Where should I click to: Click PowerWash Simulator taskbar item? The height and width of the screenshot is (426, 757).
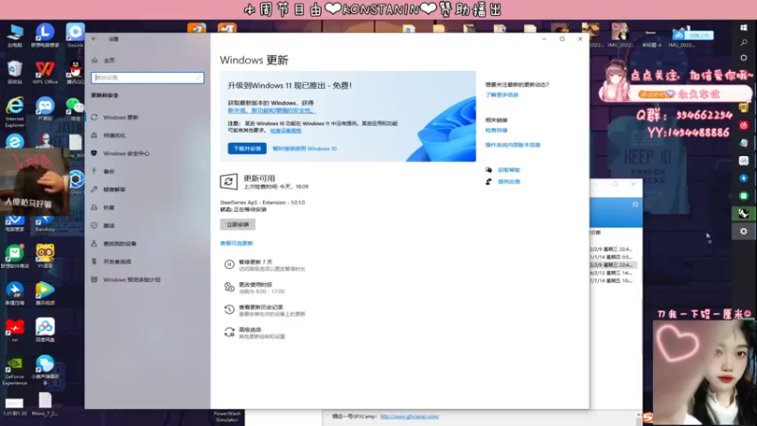[227, 417]
